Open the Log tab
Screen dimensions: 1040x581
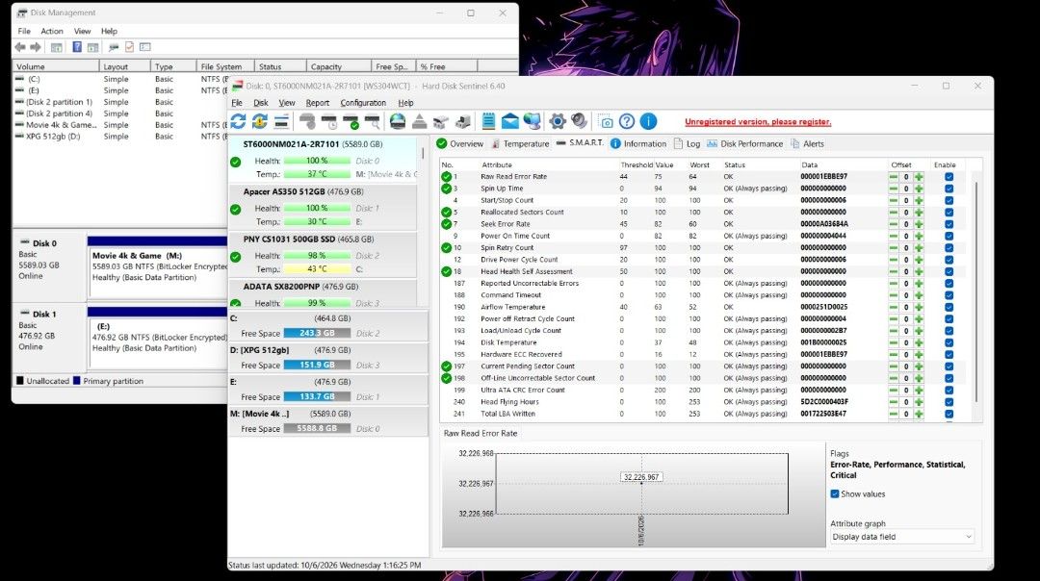tap(687, 143)
